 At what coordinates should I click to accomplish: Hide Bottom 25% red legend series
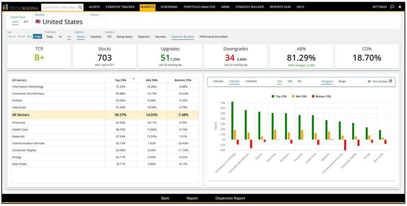(321, 96)
